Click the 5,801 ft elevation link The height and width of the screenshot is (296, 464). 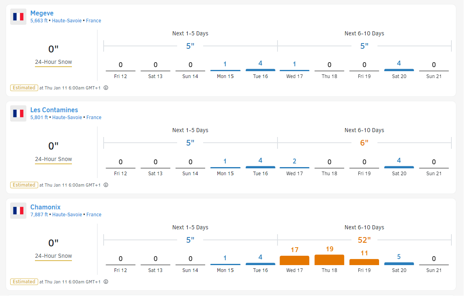coord(39,118)
